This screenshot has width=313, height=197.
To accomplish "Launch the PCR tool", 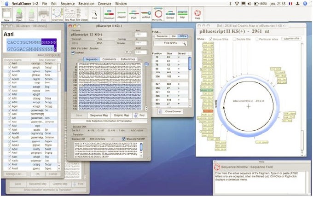I will pyautogui.click(x=134, y=15).
